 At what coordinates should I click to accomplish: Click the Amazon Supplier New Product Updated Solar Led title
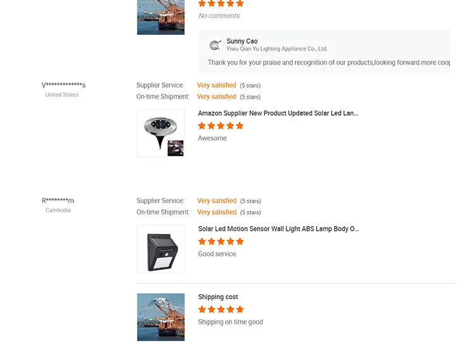pyautogui.click(x=278, y=113)
